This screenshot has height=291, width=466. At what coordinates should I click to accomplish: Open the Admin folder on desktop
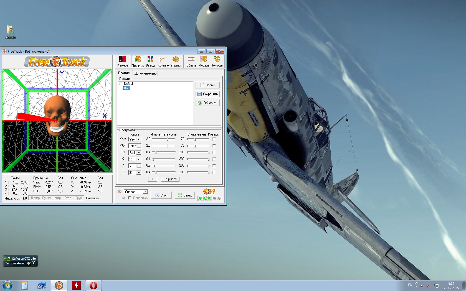pos(10,32)
